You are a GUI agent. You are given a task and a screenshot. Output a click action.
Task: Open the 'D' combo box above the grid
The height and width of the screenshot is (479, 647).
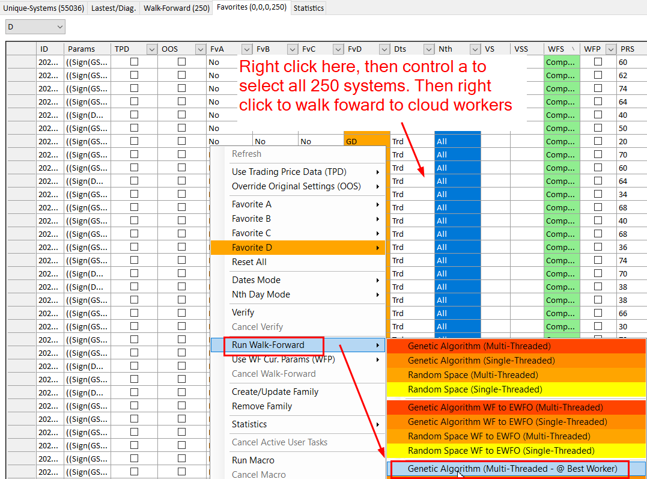click(x=35, y=27)
